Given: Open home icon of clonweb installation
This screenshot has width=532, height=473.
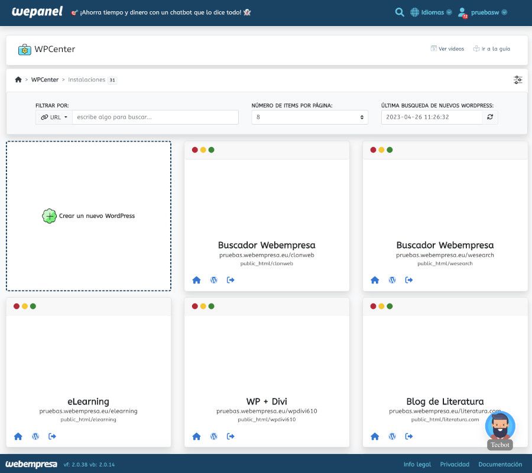Looking at the screenshot, I should tap(196, 280).
